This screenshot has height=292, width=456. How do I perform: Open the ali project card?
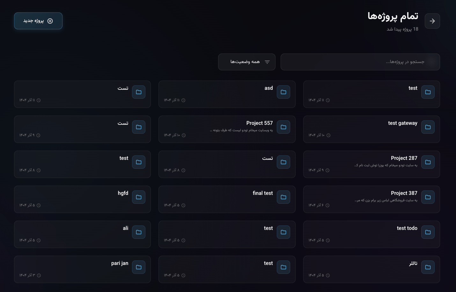82,234
